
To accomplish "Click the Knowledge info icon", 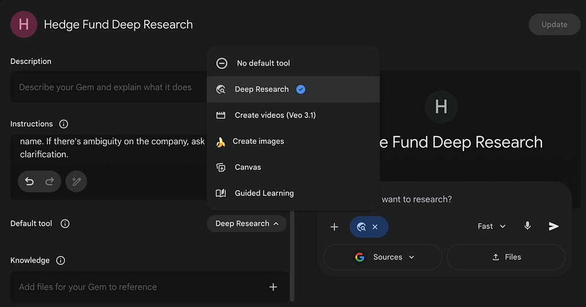I will pyautogui.click(x=61, y=260).
